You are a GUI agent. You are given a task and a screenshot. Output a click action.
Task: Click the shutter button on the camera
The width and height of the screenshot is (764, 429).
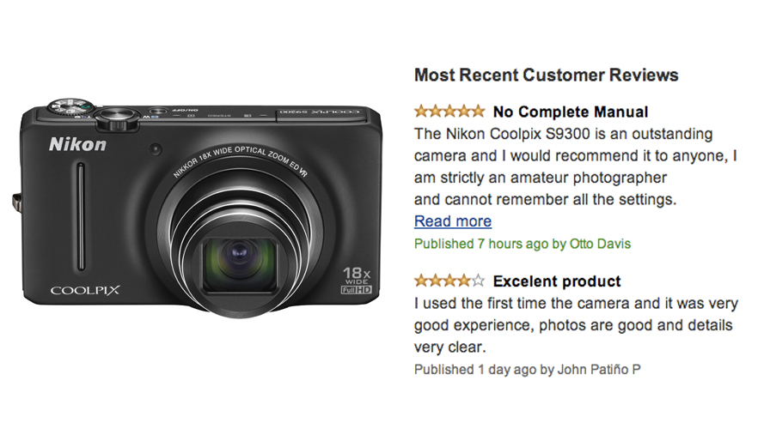(114, 117)
